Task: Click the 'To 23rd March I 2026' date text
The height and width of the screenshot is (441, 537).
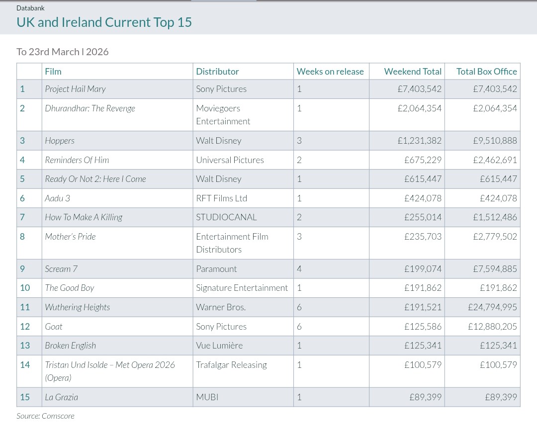Action: click(x=62, y=52)
